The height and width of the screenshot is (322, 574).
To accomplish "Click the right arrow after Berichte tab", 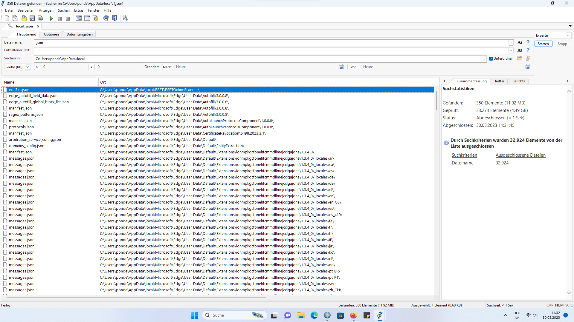I will click(568, 81).
